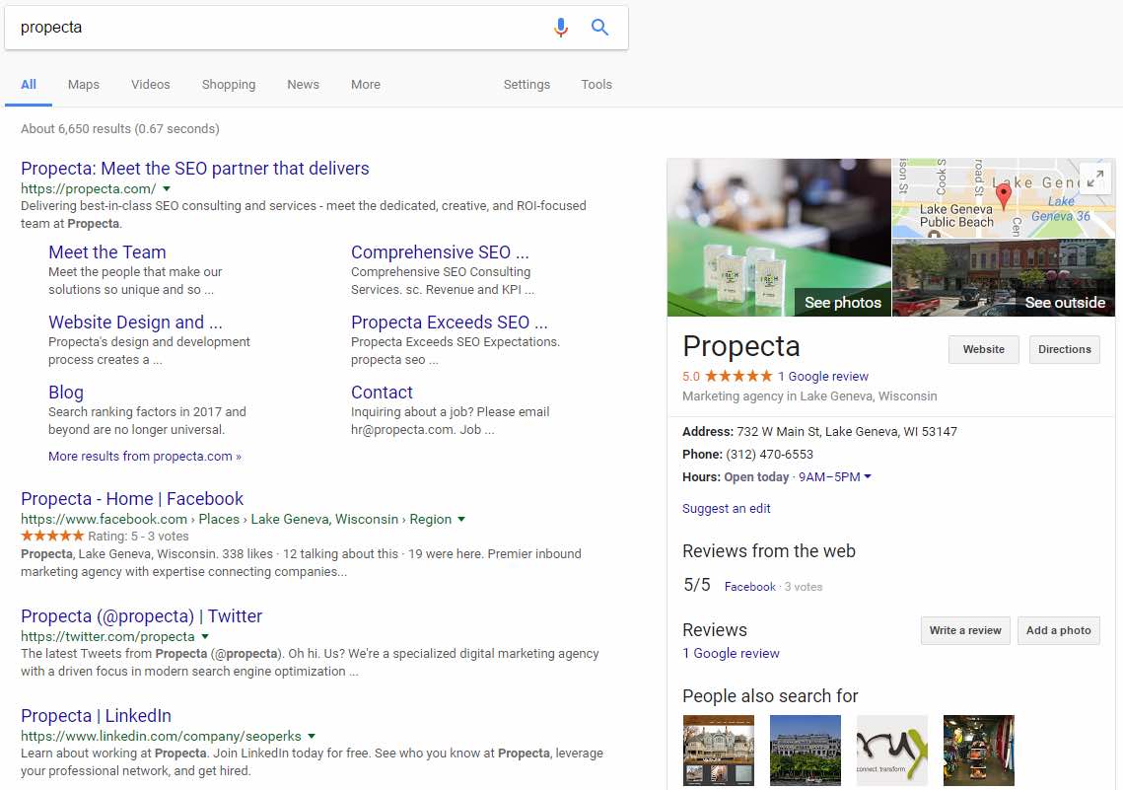Click the microphone voice search icon
The image size is (1123, 790).
click(561, 28)
